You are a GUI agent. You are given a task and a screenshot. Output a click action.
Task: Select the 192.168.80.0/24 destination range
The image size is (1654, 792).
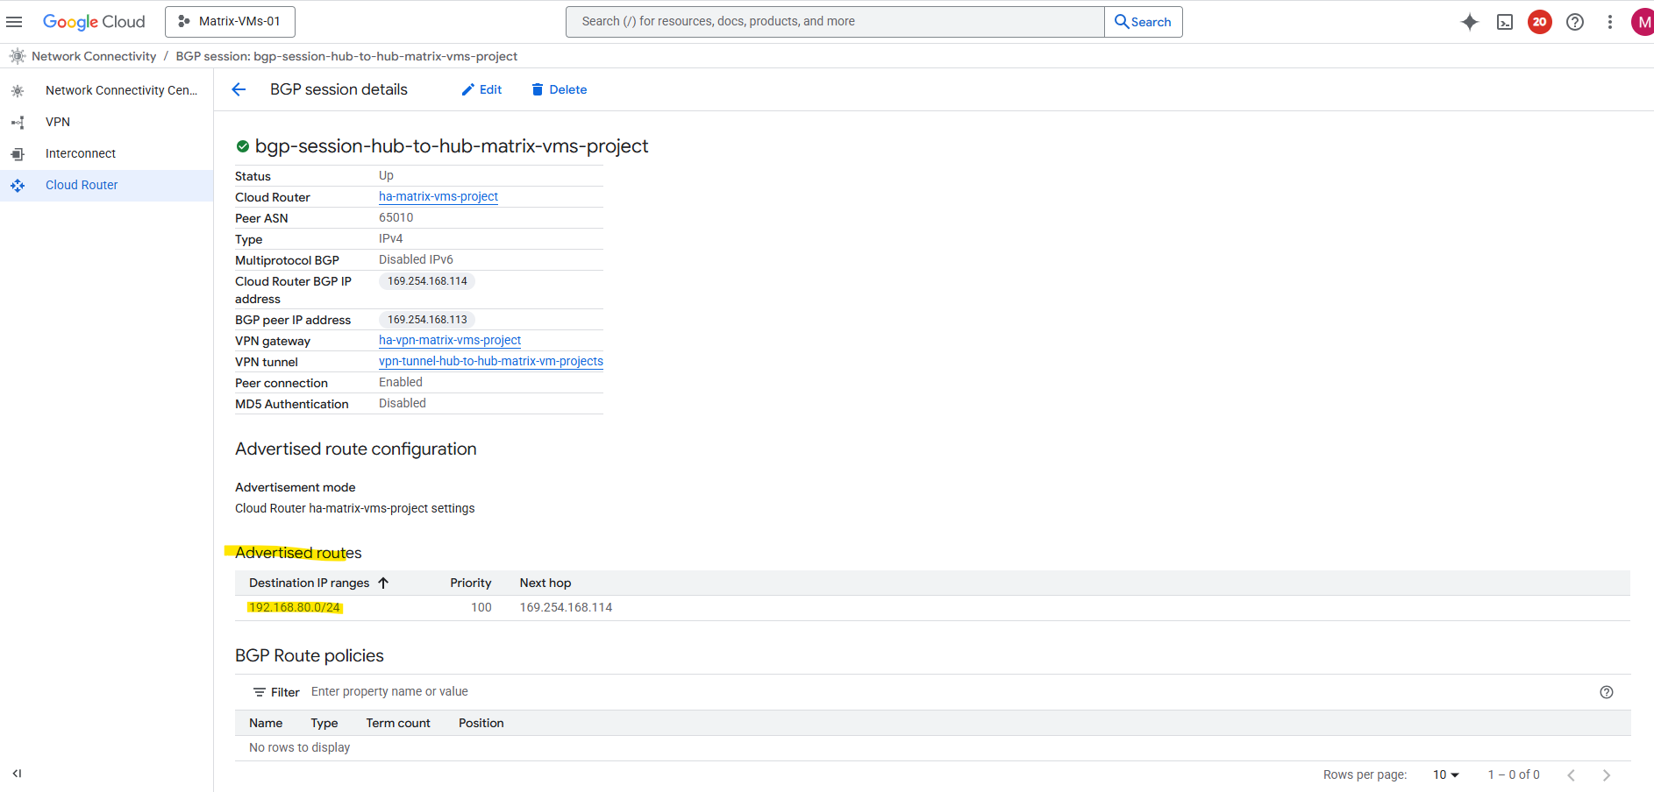(x=295, y=607)
